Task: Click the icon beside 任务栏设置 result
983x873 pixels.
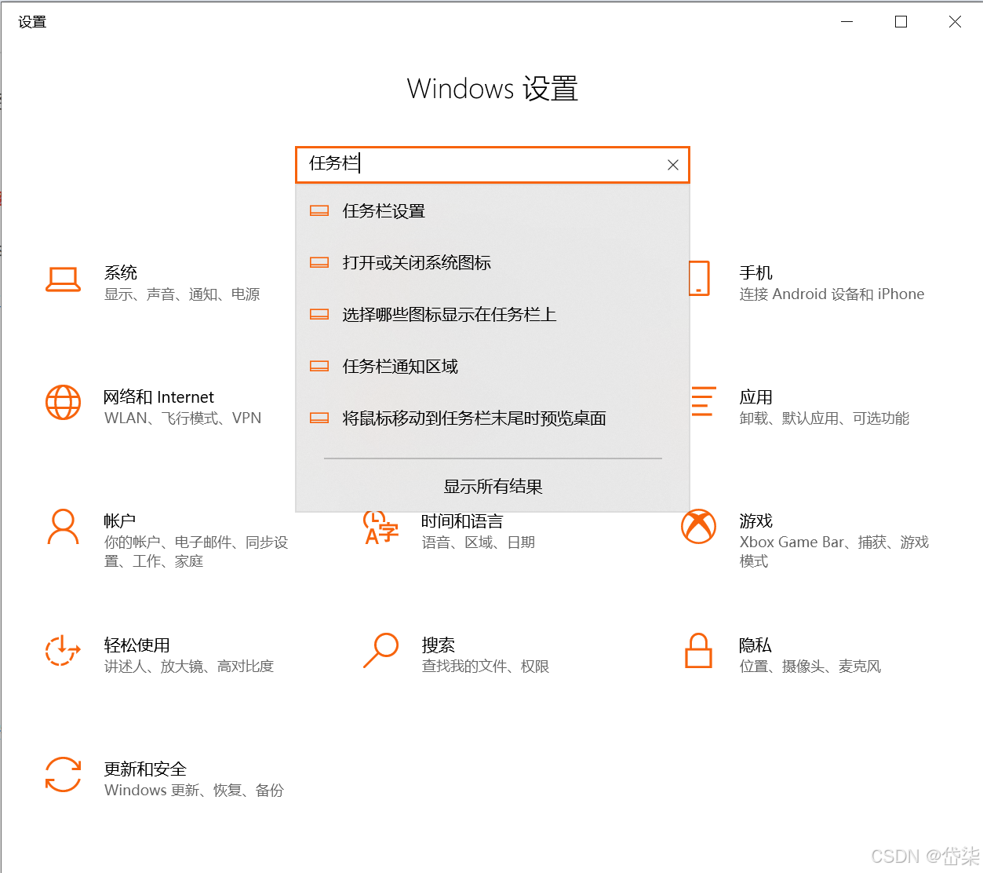Action: click(x=319, y=210)
